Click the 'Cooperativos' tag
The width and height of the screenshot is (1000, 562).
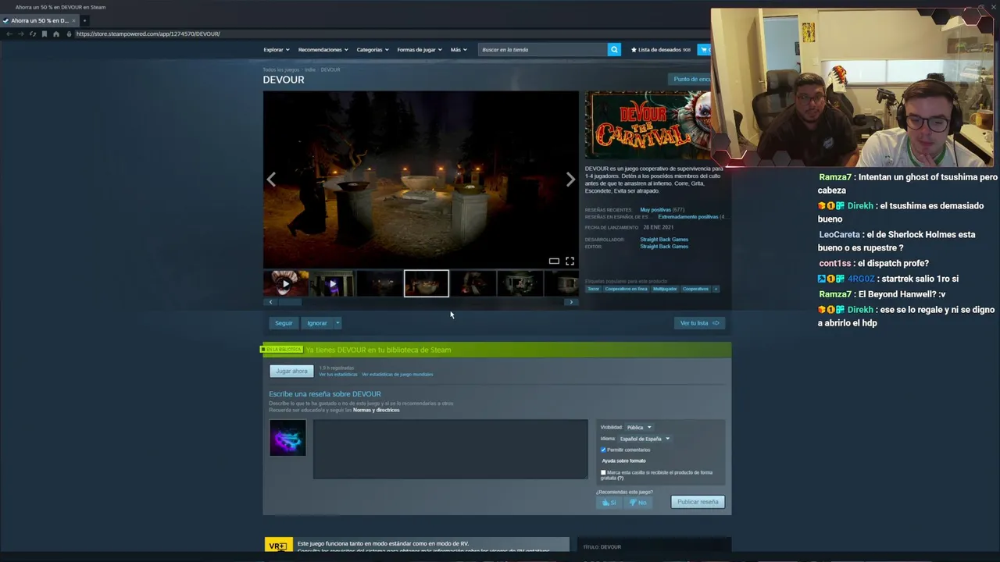tap(695, 289)
